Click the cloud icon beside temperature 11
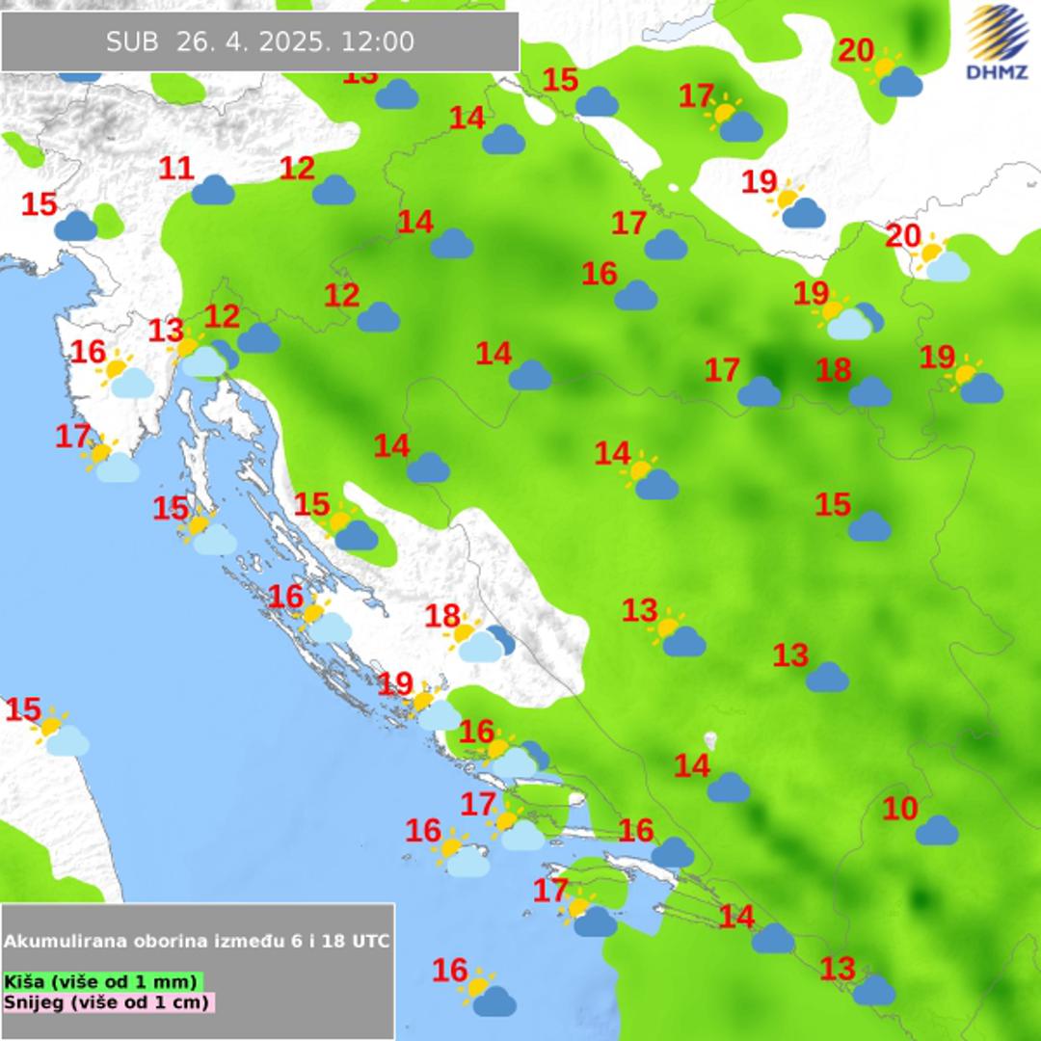Viewport: 1041px width, 1041px height. 213,190
